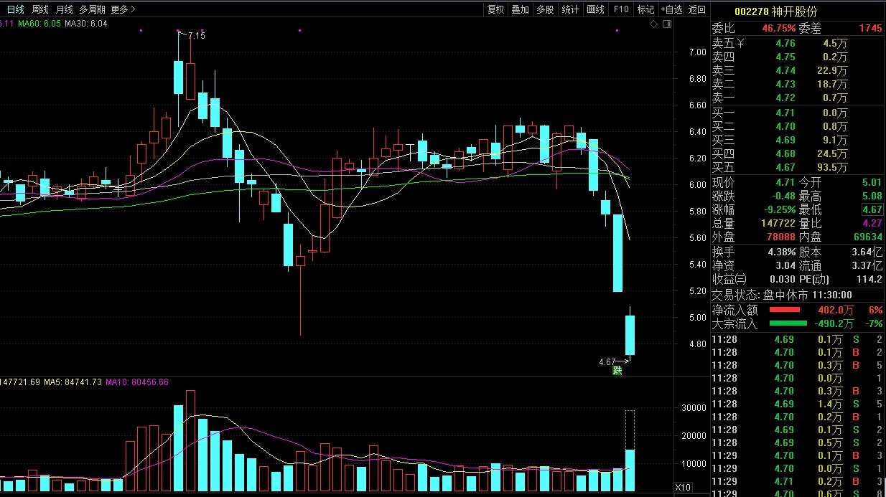Click the 委比 46.75% value
This screenshot has width=886, height=497.
click(x=778, y=29)
